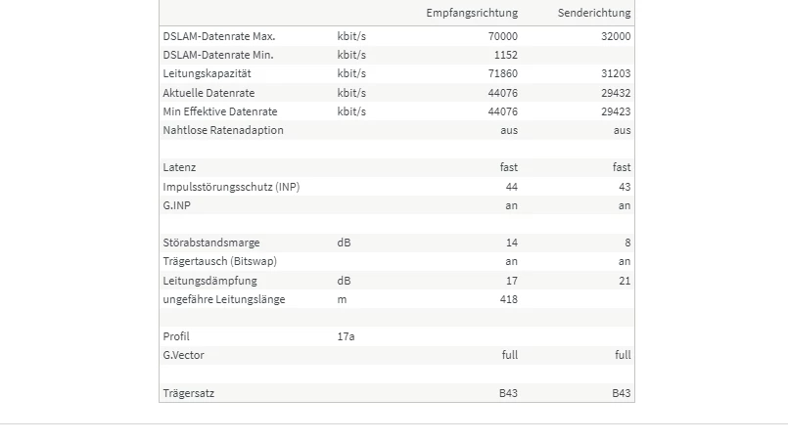Select the Leitungsdämpfung row label
Image resolution: width=788 pixels, height=442 pixels.
tap(209, 281)
